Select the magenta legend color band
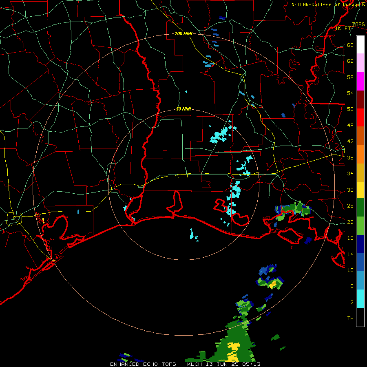 (x=360, y=81)
